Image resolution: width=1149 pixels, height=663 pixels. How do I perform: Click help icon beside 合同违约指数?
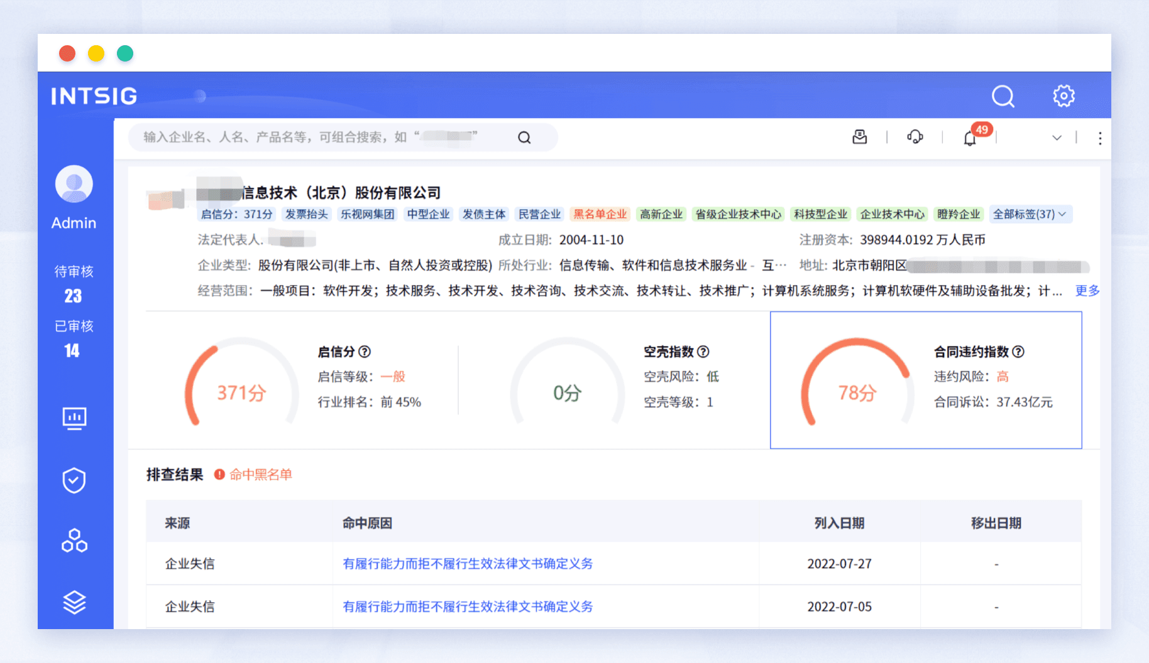coord(1018,352)
